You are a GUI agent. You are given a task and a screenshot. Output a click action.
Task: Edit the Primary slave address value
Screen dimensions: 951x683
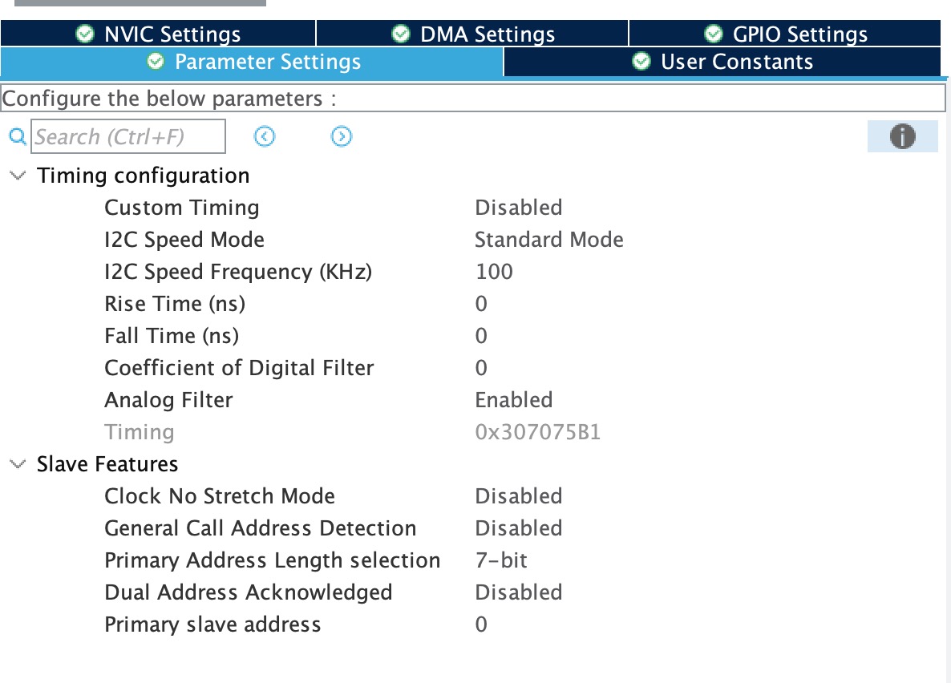click(481, 624)
